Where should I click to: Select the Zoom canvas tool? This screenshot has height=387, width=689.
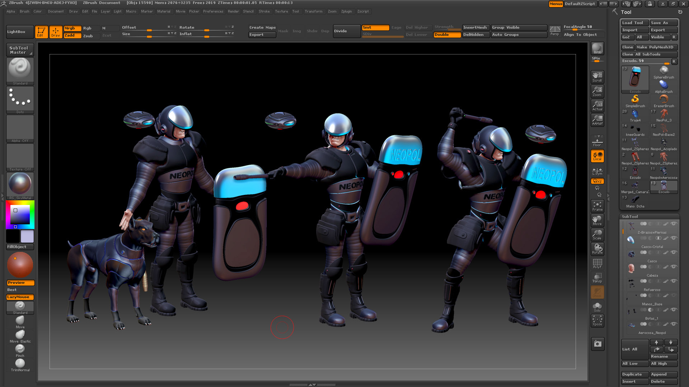[597, 91]
